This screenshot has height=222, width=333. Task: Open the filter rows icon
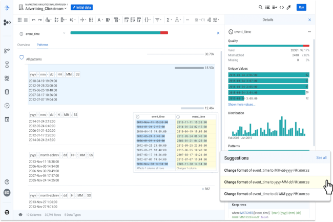coord(158,20)
